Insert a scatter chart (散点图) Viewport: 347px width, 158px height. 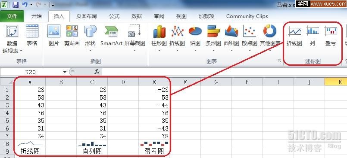tap(250, 35)
